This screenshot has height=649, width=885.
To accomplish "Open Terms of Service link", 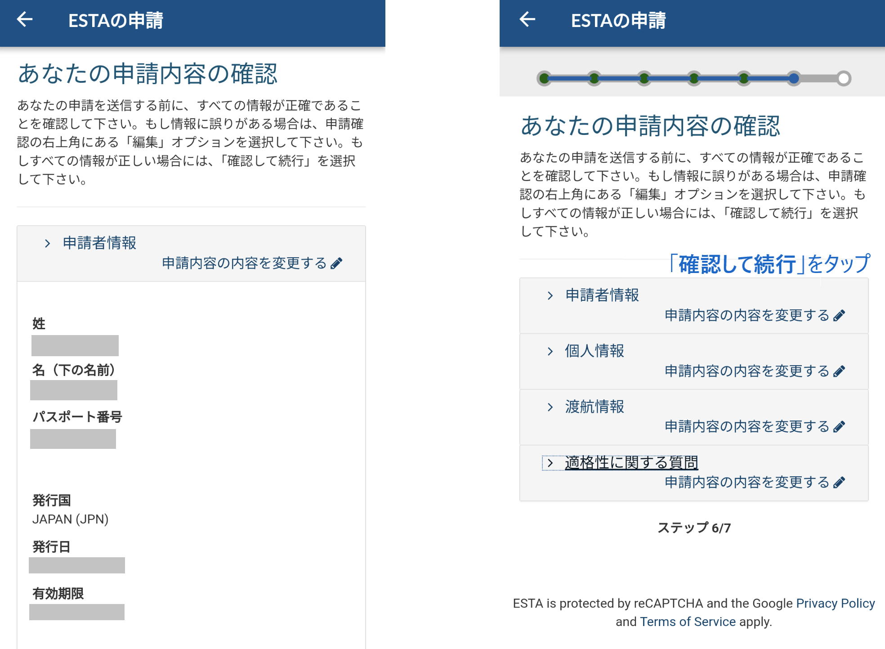I will (688, 622).
